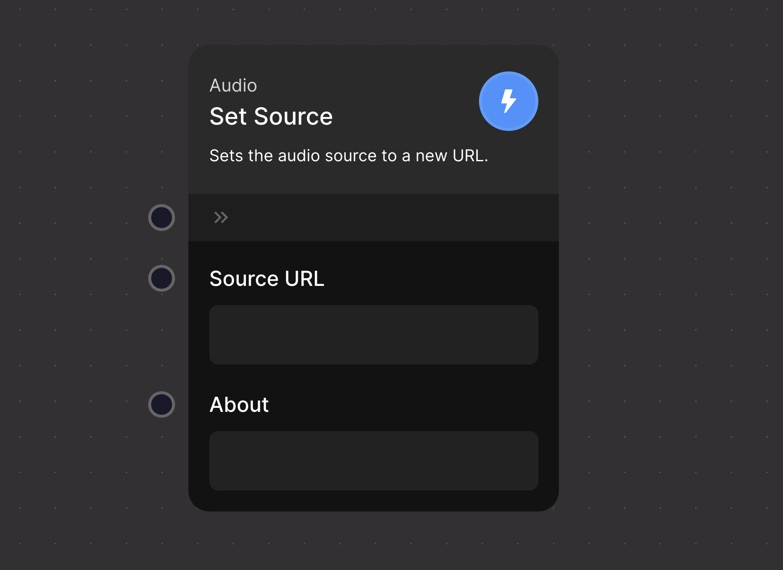
Task: Click the node description about audio source
Action: [349, 156]
